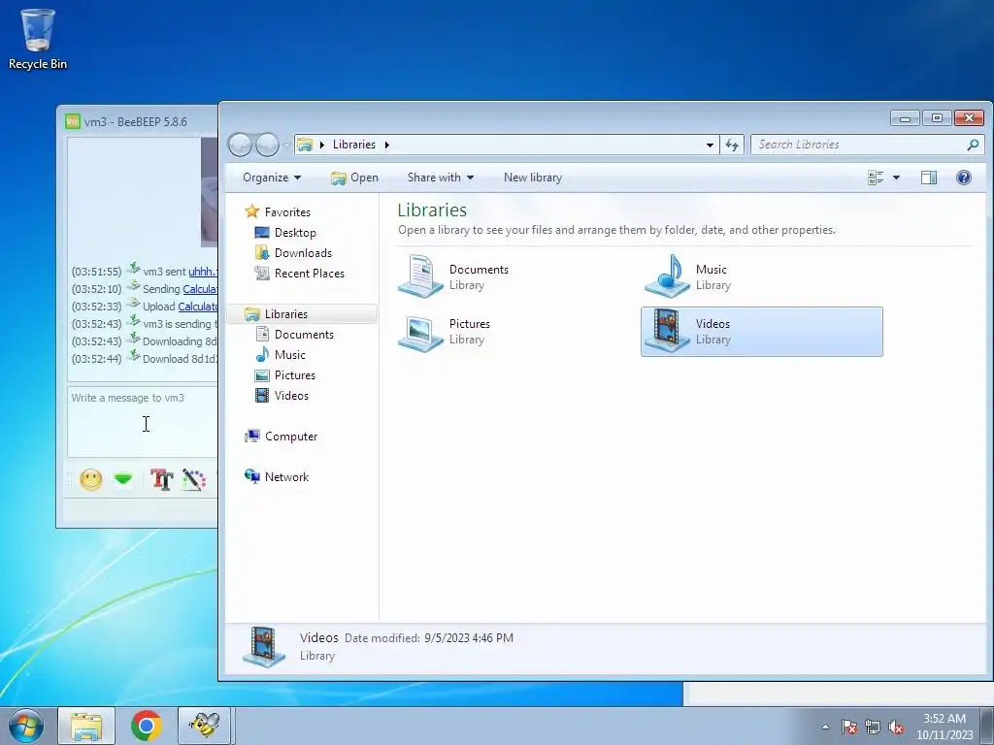Select the Music library icon
The width and height of the screenshot is (994, 745).
tap(667, 276)
